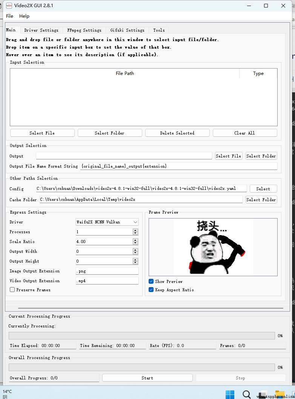Click the Output Height number field
This screenshot has width=295, height=399.
tap(104, 261)
